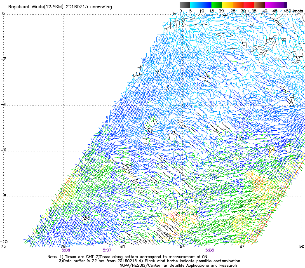Screen dimensions: 305x268
Task: Click the '-6' latitude axis label
Action: coord(3,150)
